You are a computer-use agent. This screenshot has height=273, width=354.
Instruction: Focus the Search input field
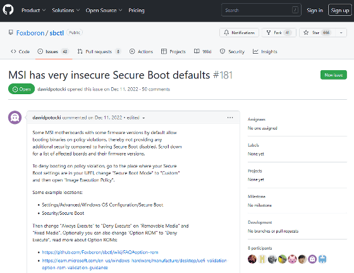coord(261,10)
